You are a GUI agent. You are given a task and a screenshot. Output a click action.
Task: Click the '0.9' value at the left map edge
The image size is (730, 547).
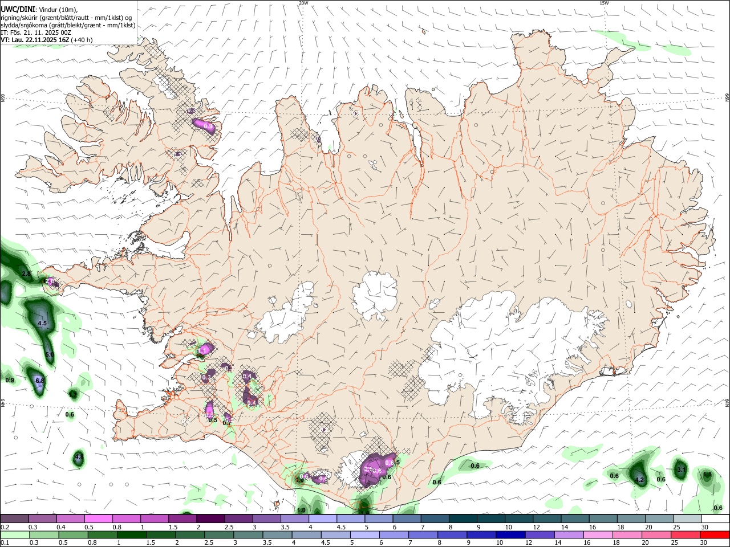coord(10,380)
